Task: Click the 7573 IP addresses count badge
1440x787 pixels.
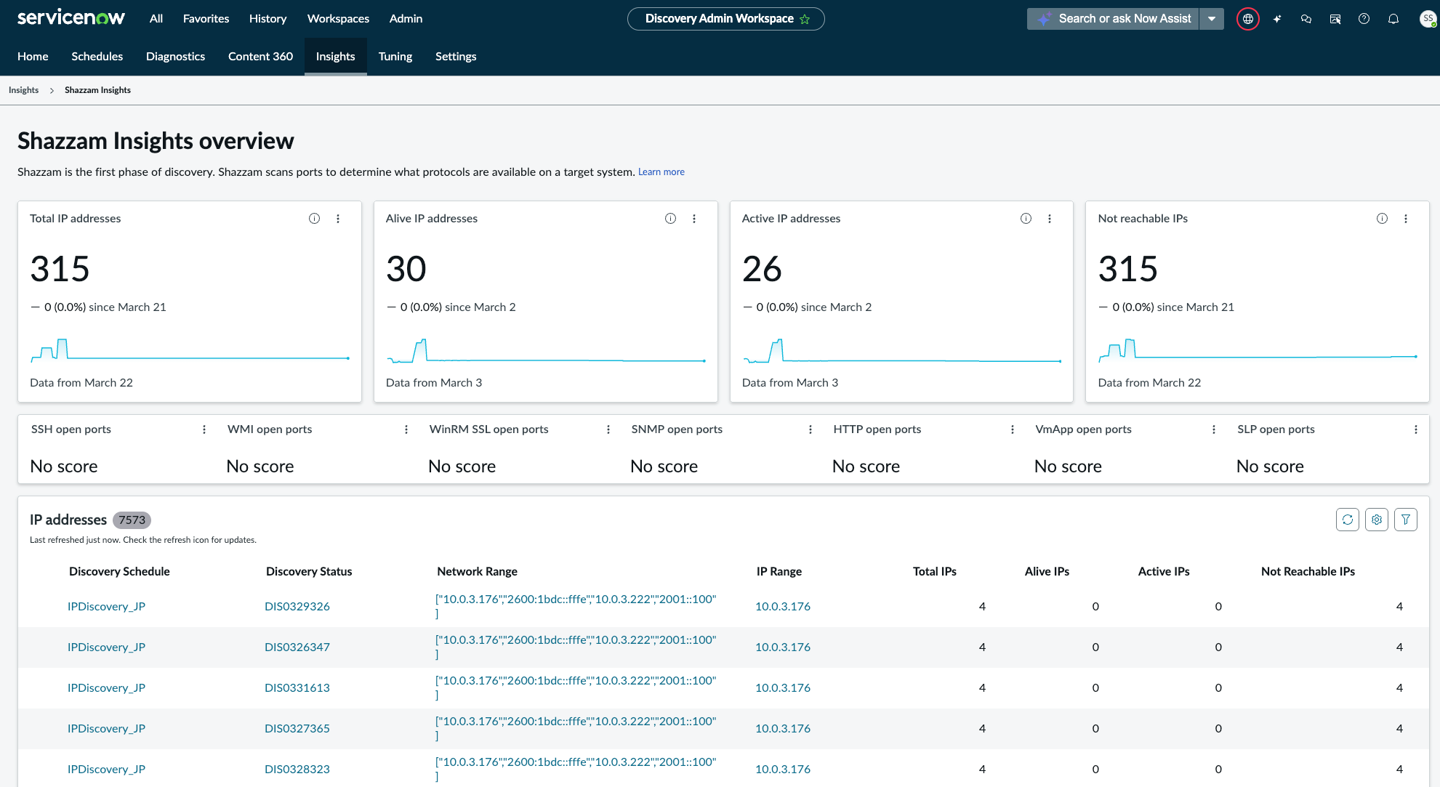Action: point(132,520)
